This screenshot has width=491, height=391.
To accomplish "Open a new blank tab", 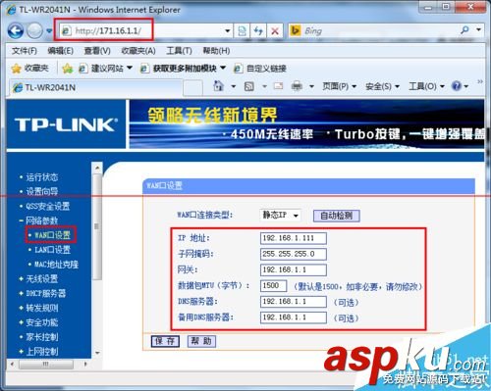I will (192, 87).
